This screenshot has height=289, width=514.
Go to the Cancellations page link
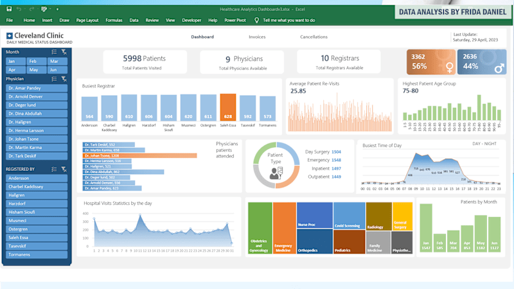pyautogui.click(x=314, y=37)
